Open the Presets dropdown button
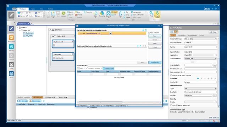The image size is (227, 127). pyautogui.click(x=155, y=47)
